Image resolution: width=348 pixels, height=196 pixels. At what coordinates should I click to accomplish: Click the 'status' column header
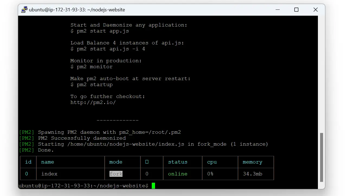coord(178,162)
